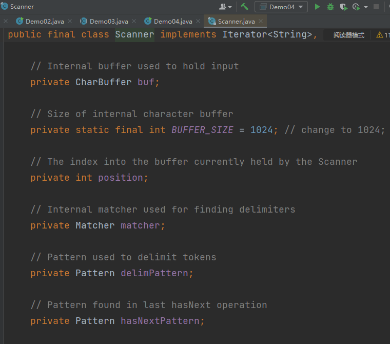Click the Scanner class icon in breadcrumb

coord(4,6)
